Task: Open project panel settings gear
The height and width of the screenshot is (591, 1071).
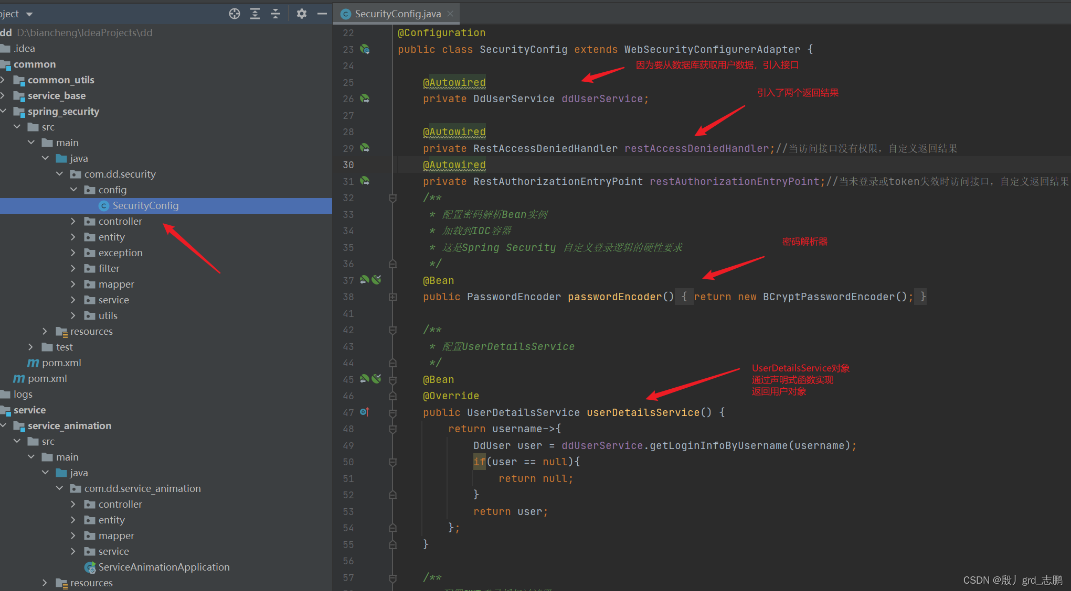Action: (301, 14)
